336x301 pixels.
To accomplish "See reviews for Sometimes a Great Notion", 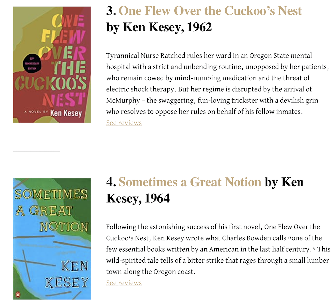I will click(124, 283).
